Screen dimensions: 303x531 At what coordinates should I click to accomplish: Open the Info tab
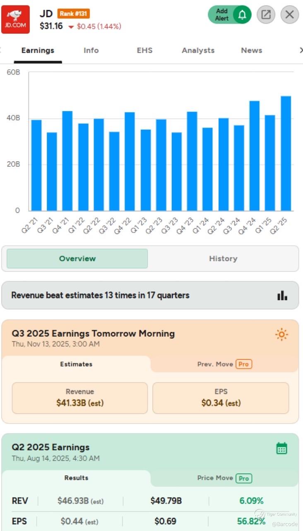[x=91, y=51]
